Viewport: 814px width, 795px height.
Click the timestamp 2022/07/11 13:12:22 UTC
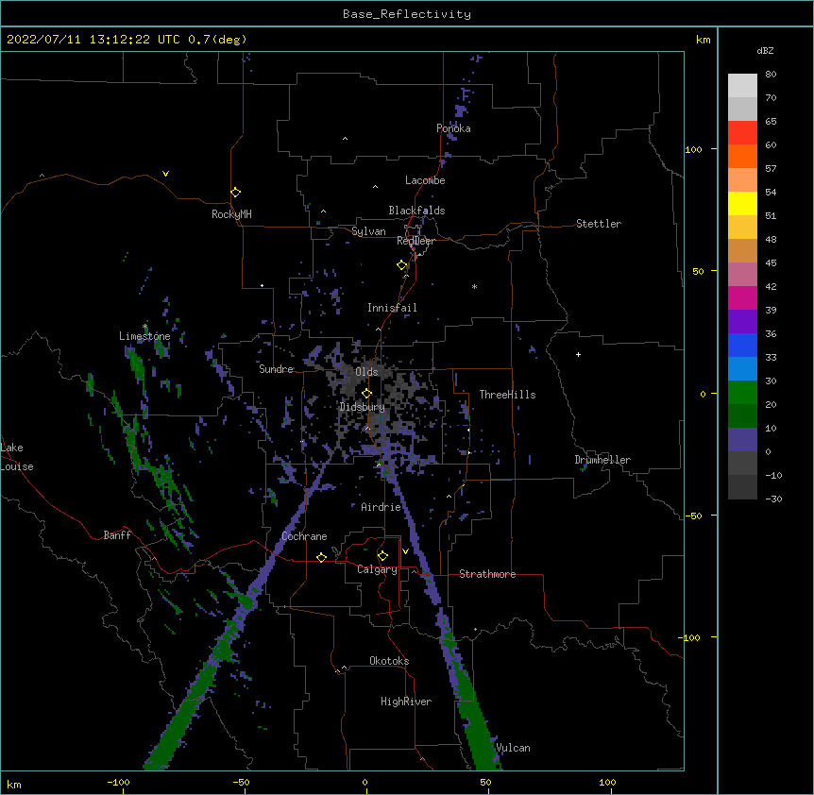point(93,40)
